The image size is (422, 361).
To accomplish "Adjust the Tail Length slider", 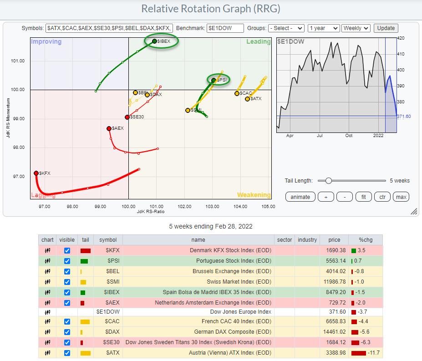I will click(328, 181).
